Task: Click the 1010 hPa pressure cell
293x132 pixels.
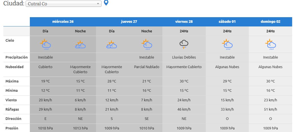Action: pos(147,128)
